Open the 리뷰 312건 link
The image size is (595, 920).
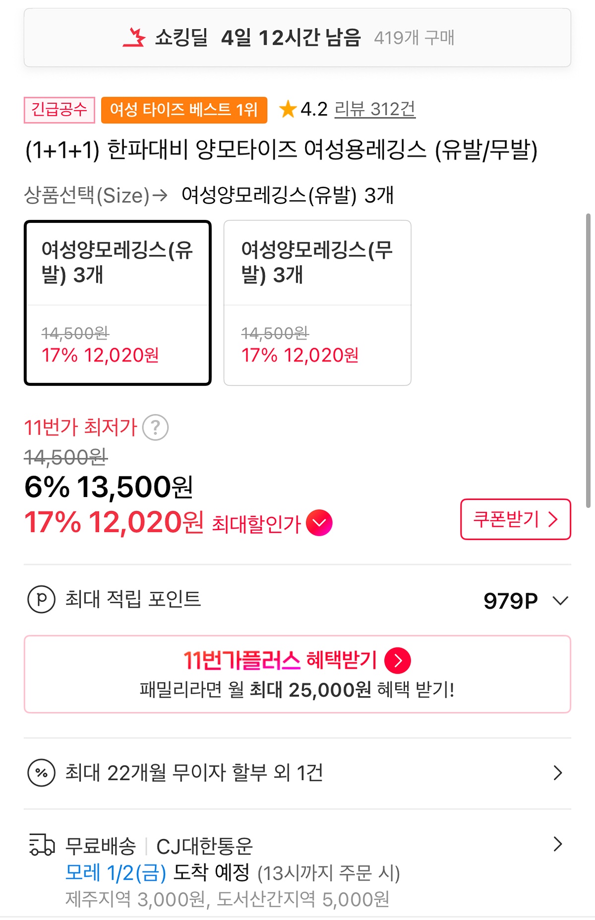pyautogui.click(x=375, y=109)
